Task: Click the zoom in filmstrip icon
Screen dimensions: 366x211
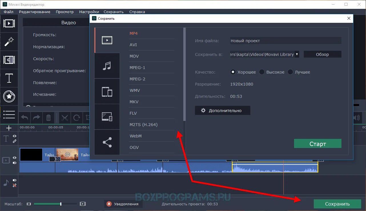Action: 83,204
